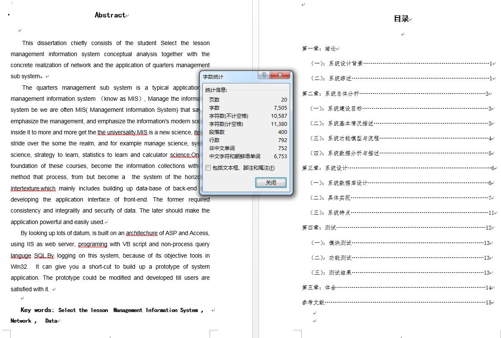Image resolution: width=501 pixels, height=338 pixels.
Task: Click the 页数 value 20
Action: tap(284, 100)
